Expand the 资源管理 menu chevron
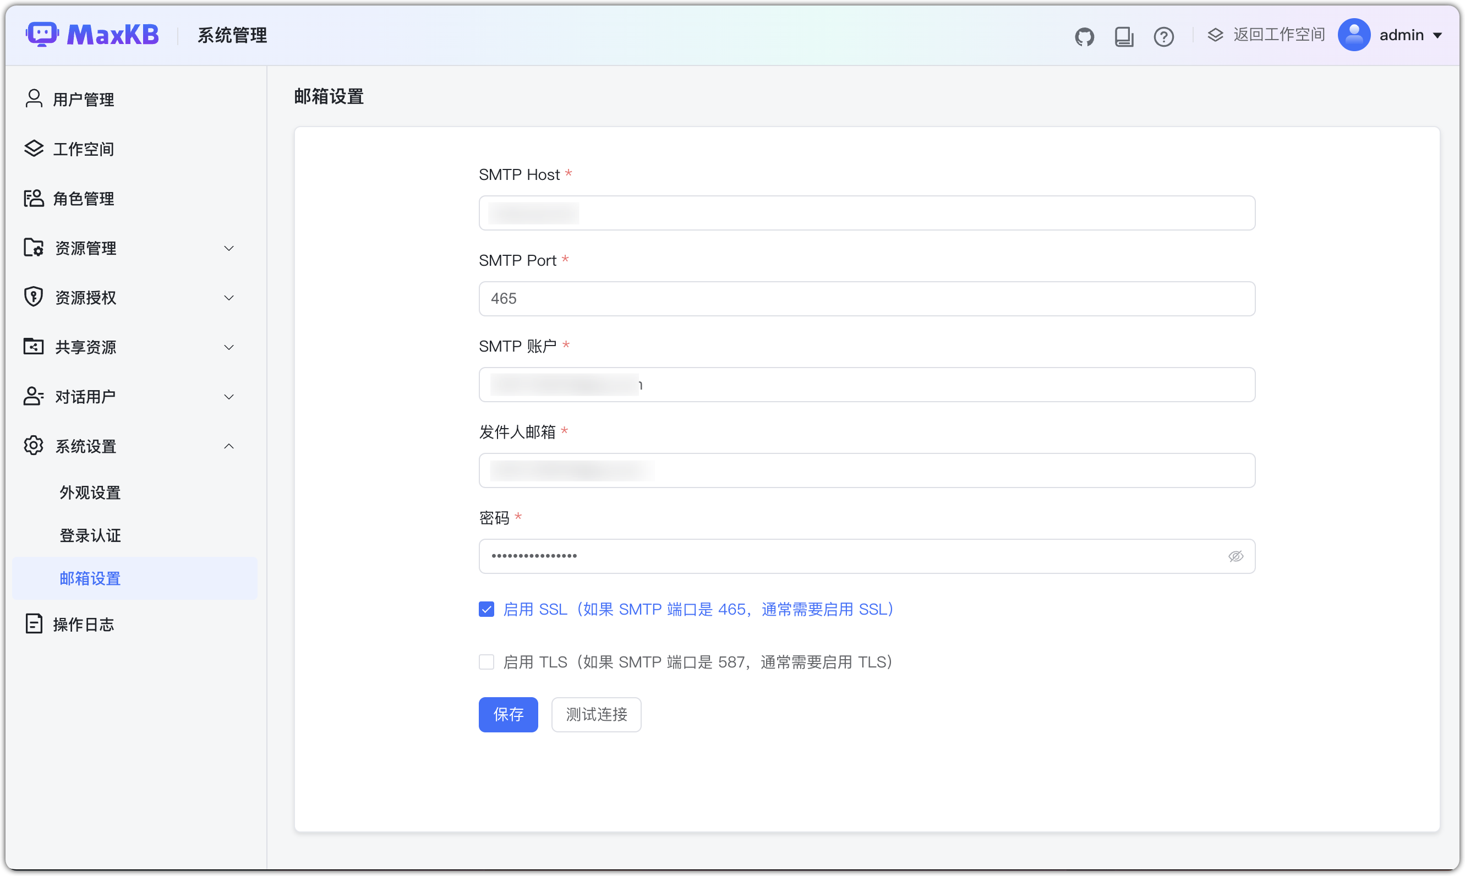The width and height of the screenshot is (1465, 876). coord(229,248)
